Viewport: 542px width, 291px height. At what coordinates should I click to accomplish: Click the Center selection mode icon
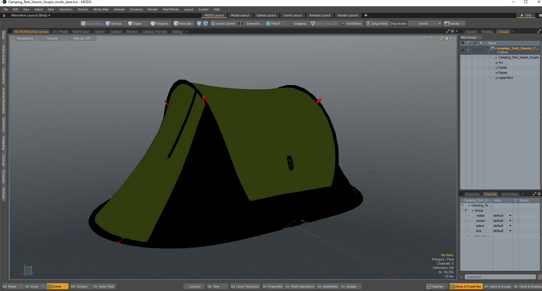tap(206, 24)
